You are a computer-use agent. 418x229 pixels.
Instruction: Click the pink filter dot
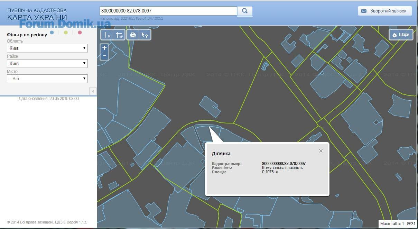tap(80, 33)
